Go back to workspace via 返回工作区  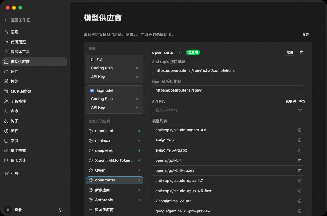coord(17,20)
